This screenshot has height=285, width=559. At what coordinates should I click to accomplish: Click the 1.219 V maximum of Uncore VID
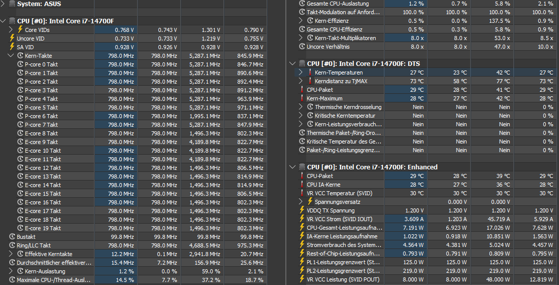click(211, 39)
